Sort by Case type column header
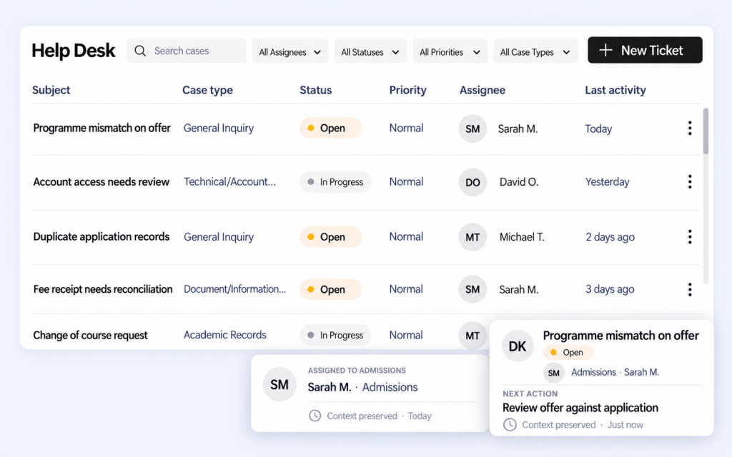 coord(207,90)
